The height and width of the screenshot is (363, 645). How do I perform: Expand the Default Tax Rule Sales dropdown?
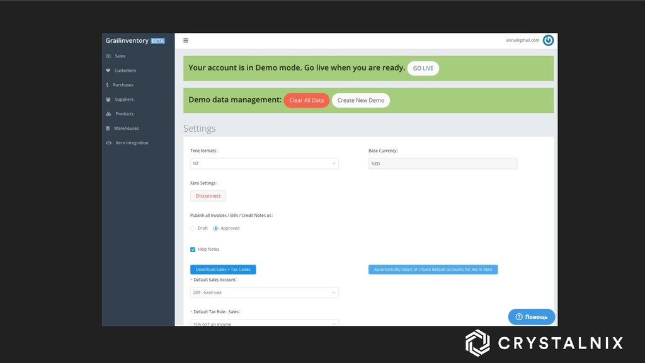click(x=264, y=323)
